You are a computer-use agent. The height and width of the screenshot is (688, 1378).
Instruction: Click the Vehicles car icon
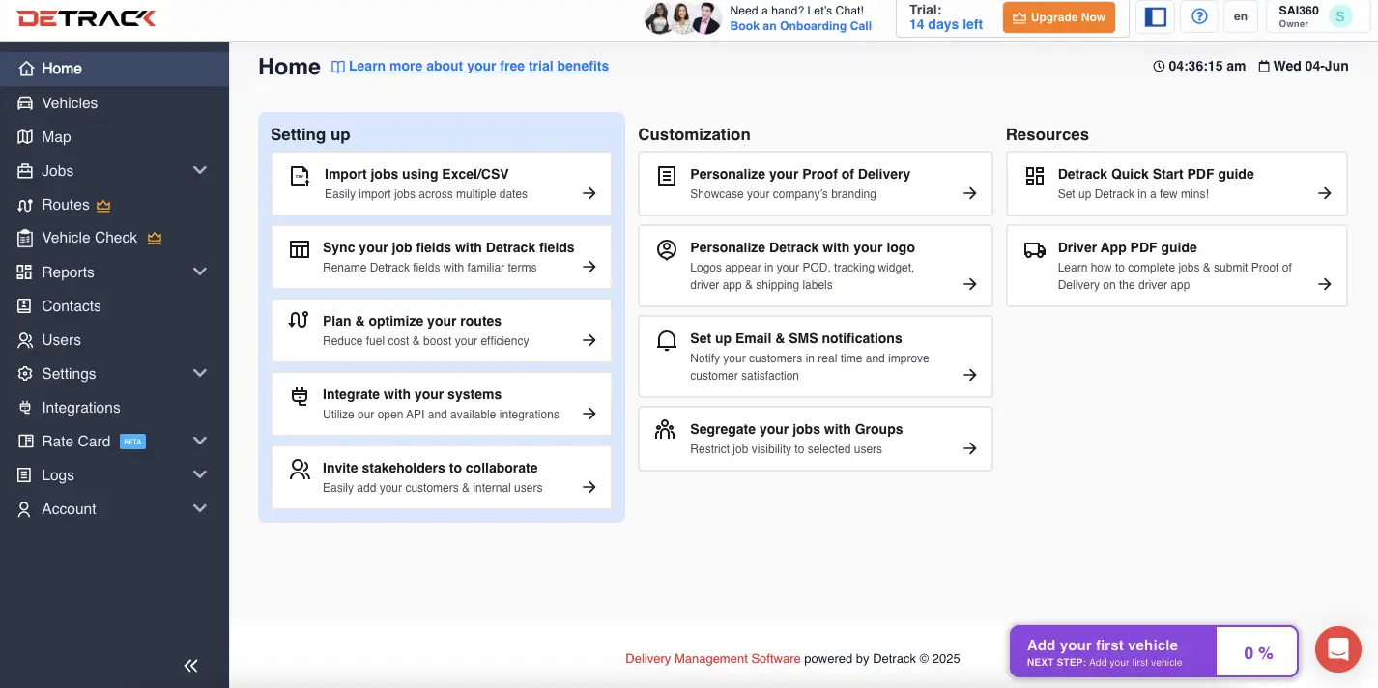[25, 103]
